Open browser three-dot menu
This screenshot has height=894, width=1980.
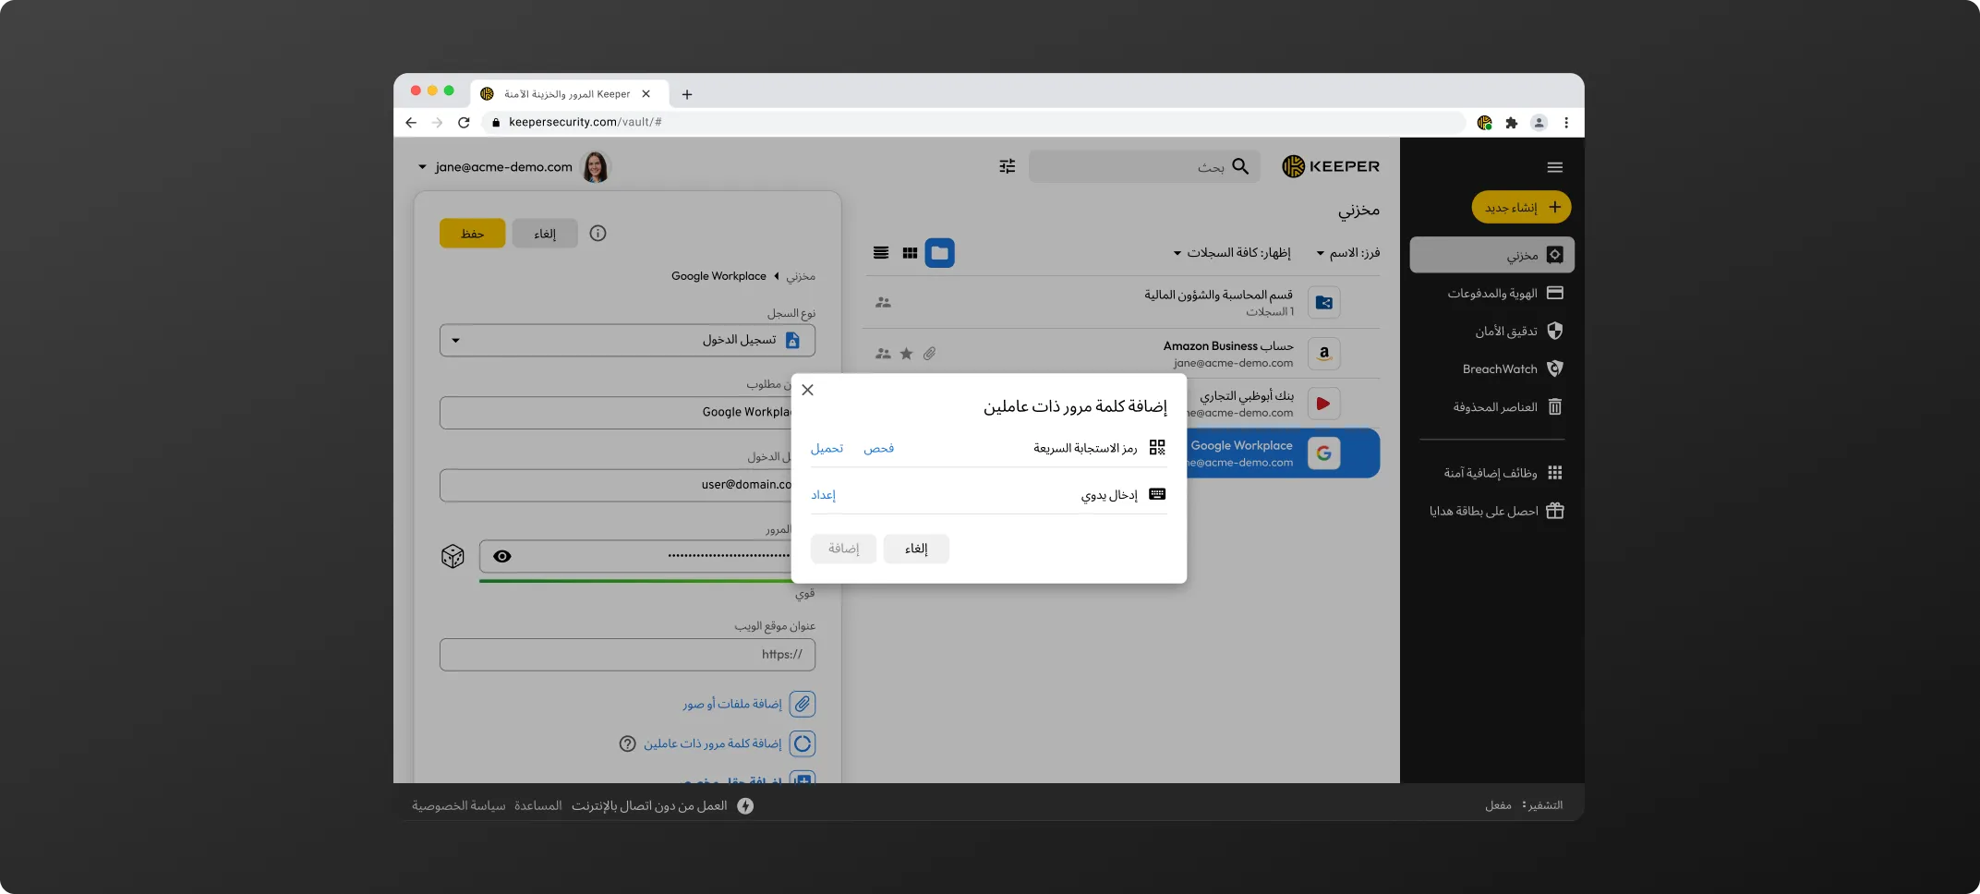1566,123
